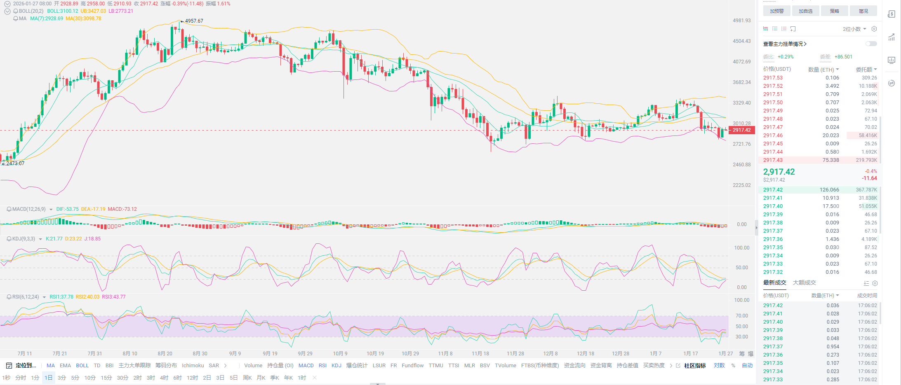Show sell-orders-only red list icon
This screenshot has height=385, width=901.
pyautogui.click(x=784, y=29)
